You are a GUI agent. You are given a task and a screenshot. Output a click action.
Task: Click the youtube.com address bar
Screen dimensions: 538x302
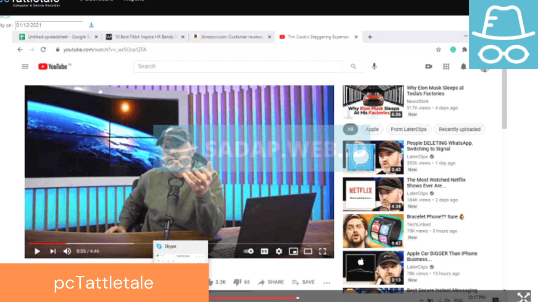(x=105, y=49)
